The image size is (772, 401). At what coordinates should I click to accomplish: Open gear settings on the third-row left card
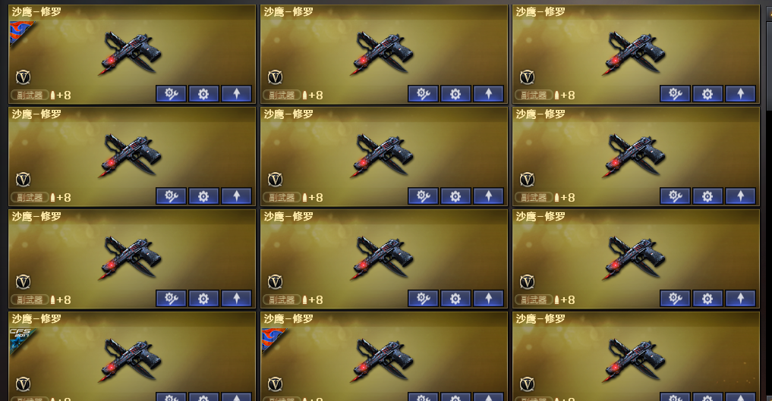point(203,299)
